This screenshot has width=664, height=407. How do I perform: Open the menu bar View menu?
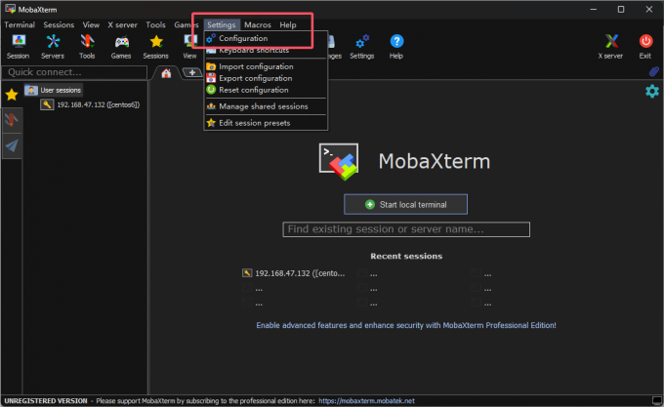coord(91,24)
